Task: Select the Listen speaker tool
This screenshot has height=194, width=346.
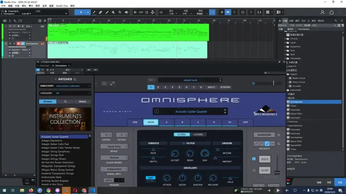Action: pyautogui.click(x=127, y=12)
